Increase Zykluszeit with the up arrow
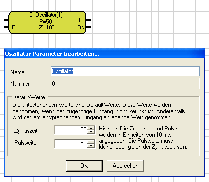Viewport: 209px width, 182px height. pos(91,128)
